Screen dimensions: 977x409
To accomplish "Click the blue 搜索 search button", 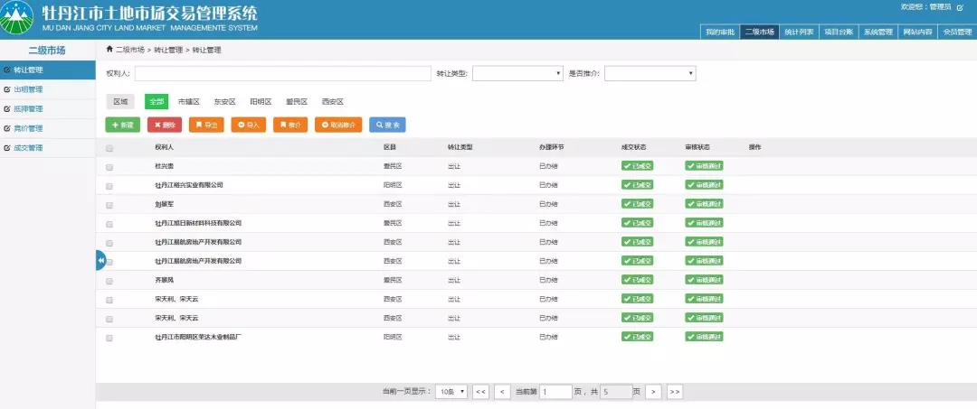I will [387, 125].
